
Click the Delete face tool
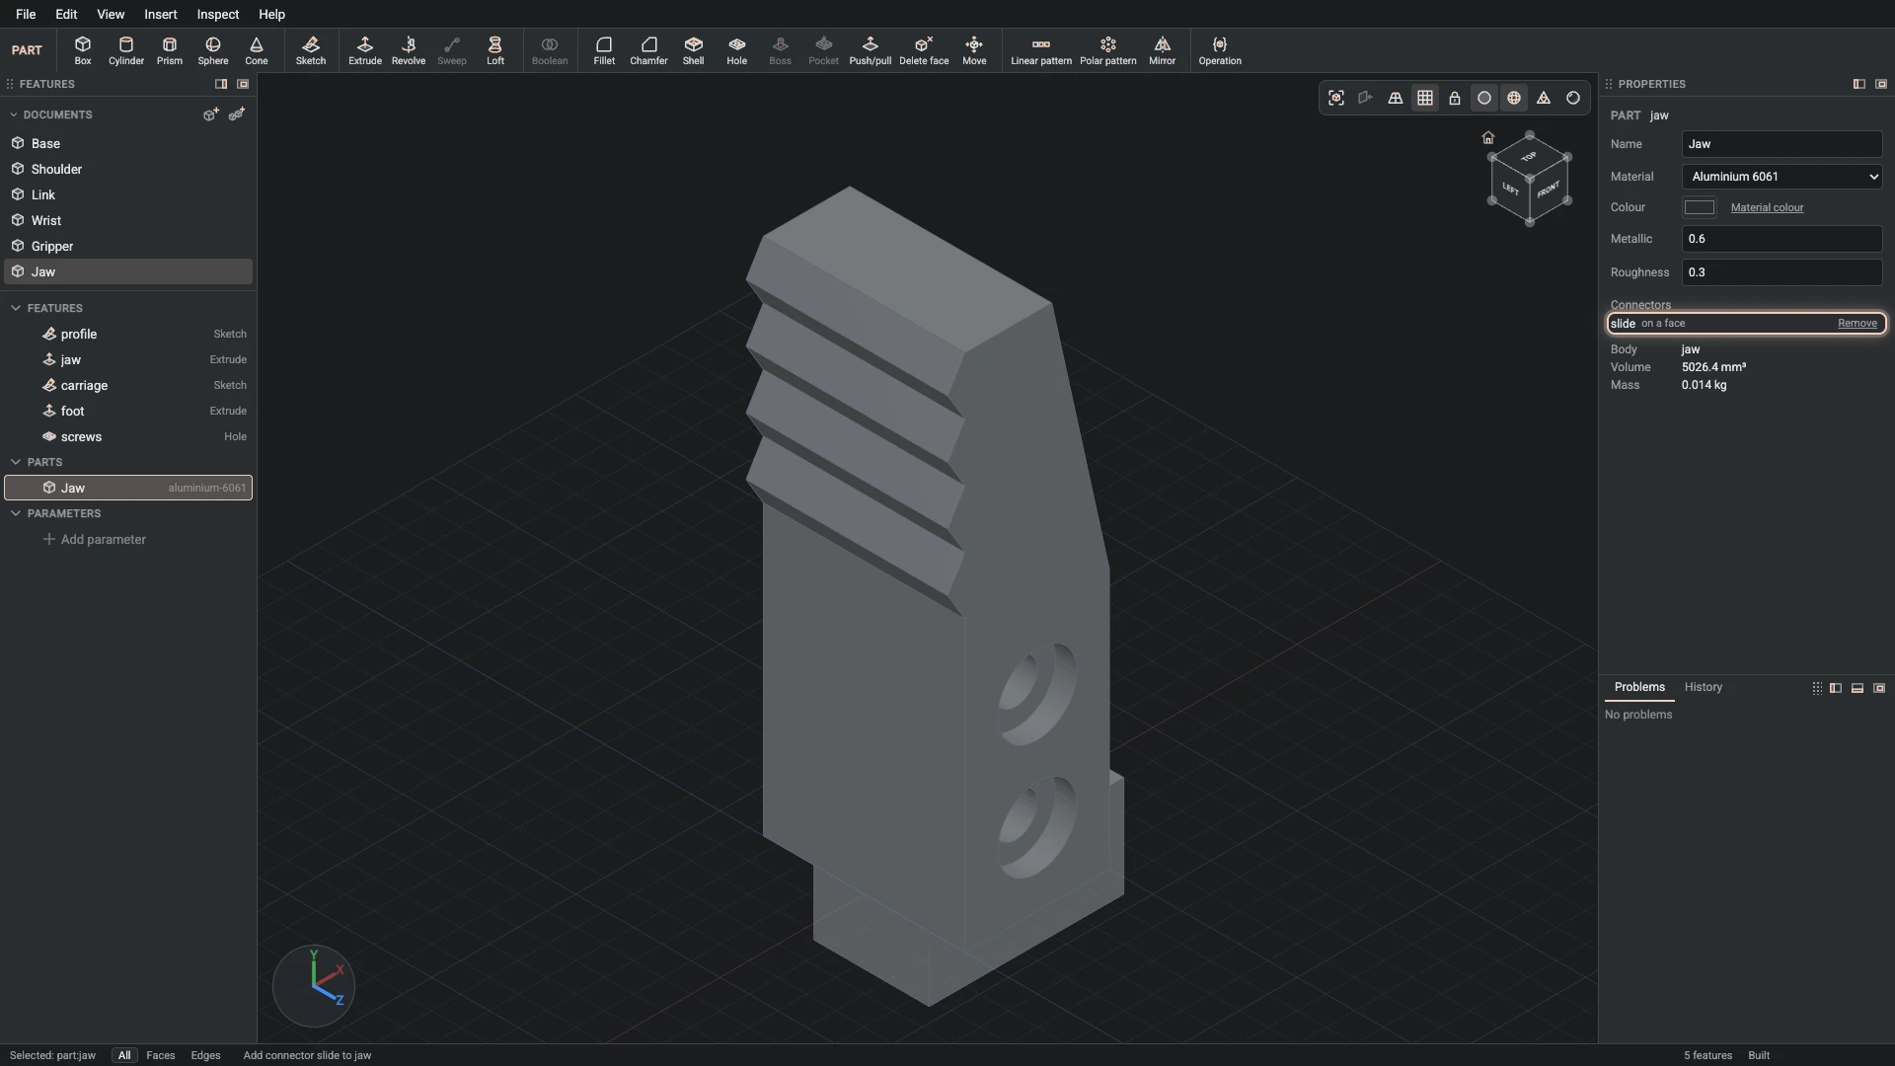pos(924,50)
